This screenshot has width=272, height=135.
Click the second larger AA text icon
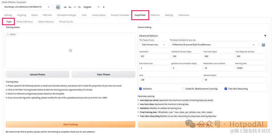point(70,7)
